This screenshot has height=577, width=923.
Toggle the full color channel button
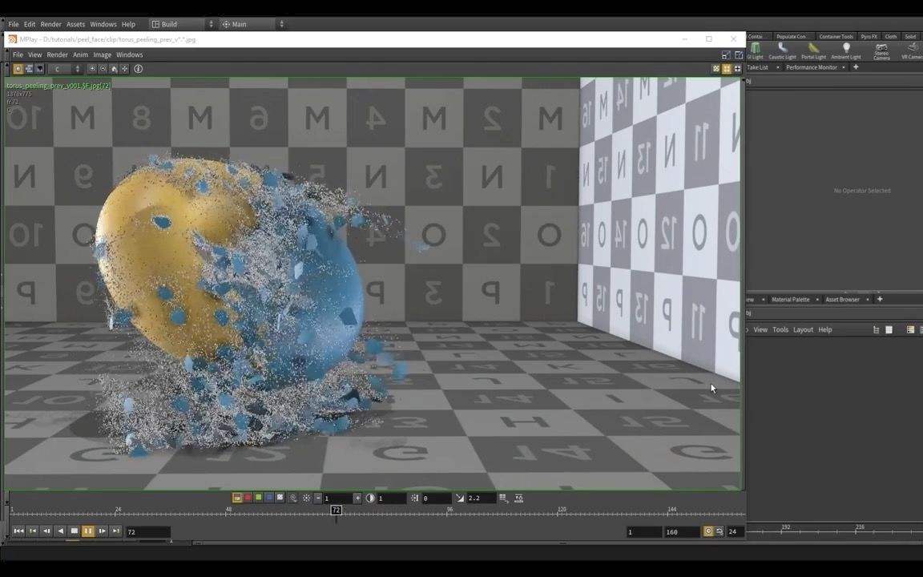pos(236,498)
